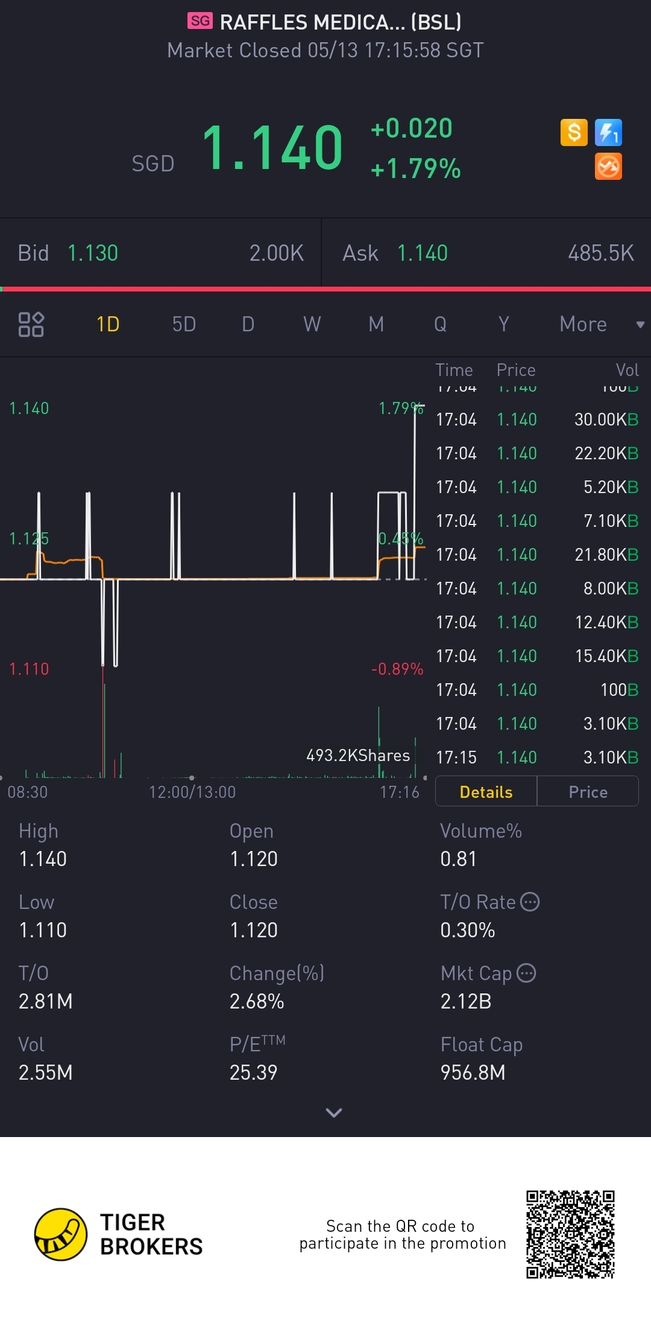The image size is (651, 1332).
Task: Tap the RAFFLES MEDICA... (BSL) title
Action: [x=341, y=22]
